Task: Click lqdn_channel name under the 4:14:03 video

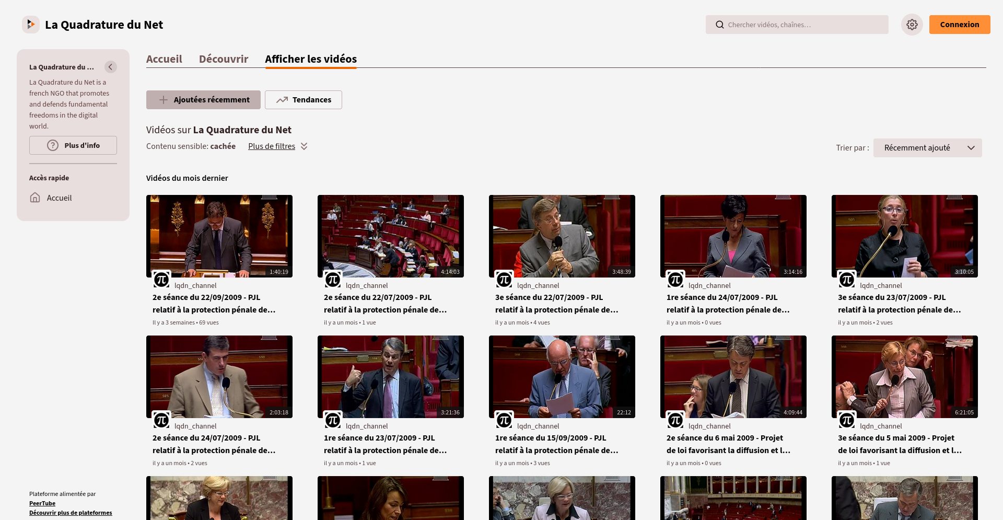Action: (x=367, y=286)
